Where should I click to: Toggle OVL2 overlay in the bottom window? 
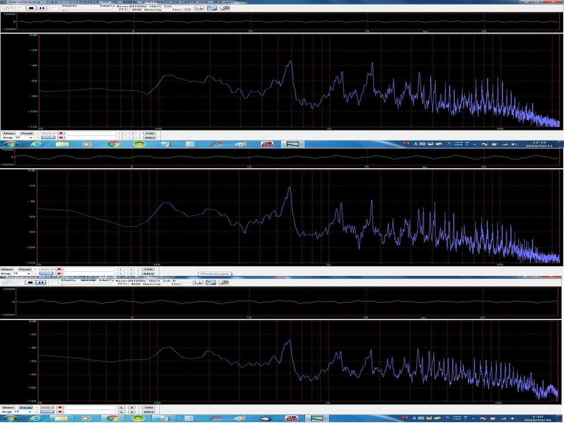47,412
